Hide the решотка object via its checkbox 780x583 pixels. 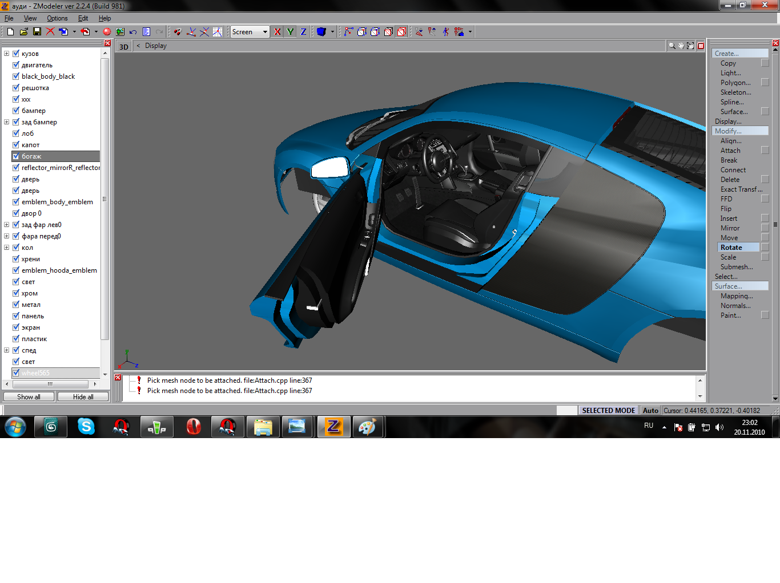[x=16, y=88]
